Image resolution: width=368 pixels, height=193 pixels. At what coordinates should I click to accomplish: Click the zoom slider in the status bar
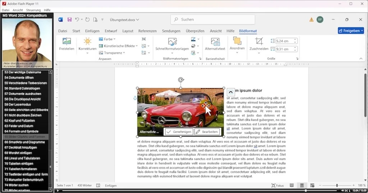point(337,185)
